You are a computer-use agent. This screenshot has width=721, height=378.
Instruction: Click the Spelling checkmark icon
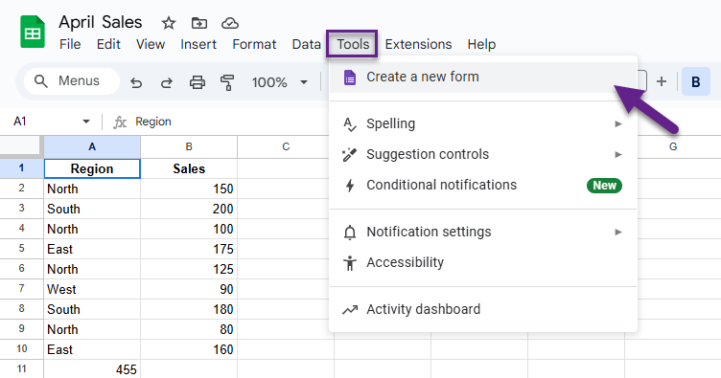349,124
